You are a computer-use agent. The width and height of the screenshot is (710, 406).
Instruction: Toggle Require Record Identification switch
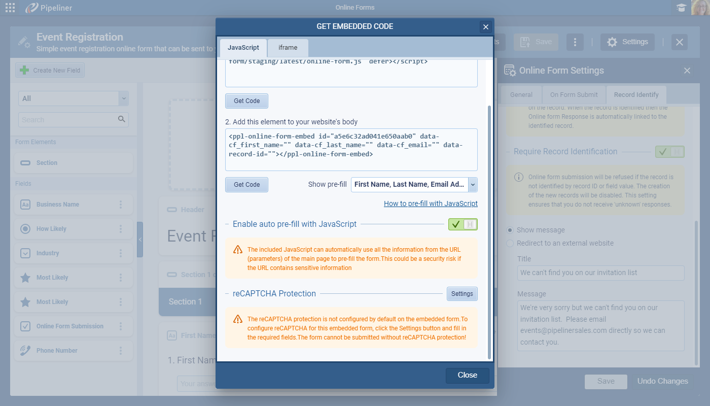[669, 151]
